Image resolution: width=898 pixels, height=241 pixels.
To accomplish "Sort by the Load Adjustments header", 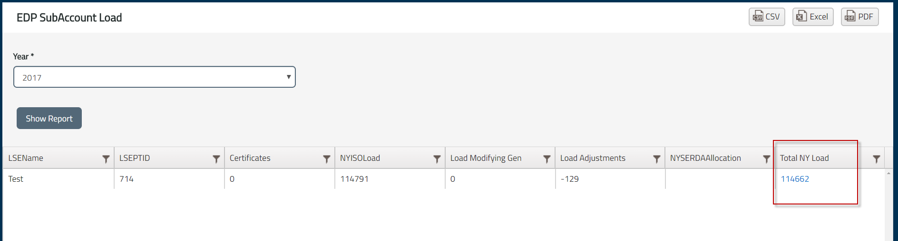I will pyautogui.click(x=593, y=158).
